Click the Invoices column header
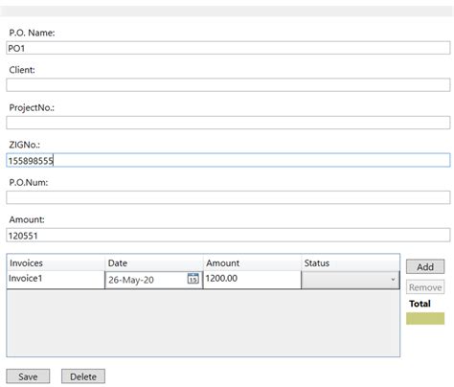454x387 pixels. tap(56, 262)
